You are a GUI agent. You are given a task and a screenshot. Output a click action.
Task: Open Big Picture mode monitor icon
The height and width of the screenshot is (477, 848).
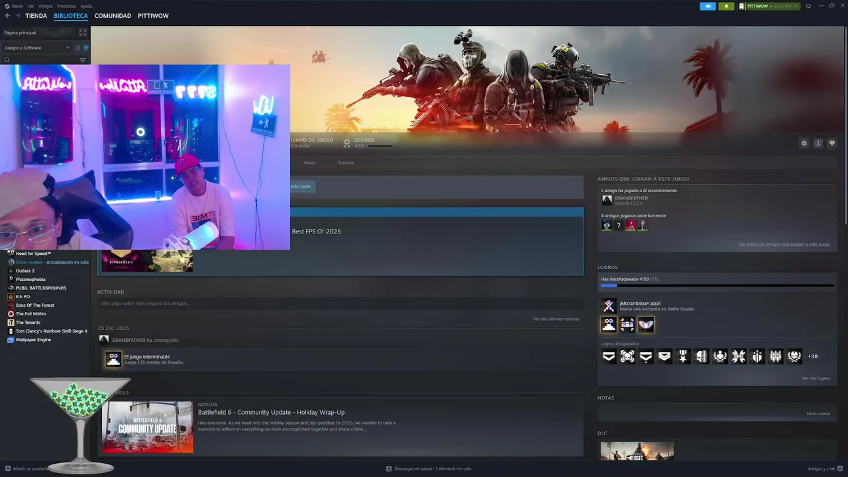[808, 6]
